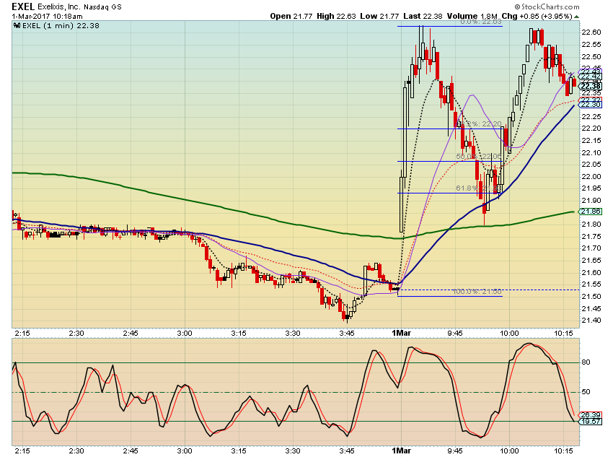Click the "EXEL (1 min) 22.38" legend text
The height and width of the screenshot is (457, 613).
point(61,26)
